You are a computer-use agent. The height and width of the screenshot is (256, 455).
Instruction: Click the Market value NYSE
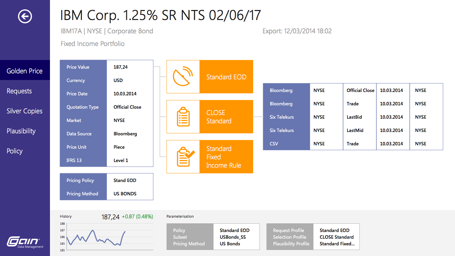[x=119, y=120]
